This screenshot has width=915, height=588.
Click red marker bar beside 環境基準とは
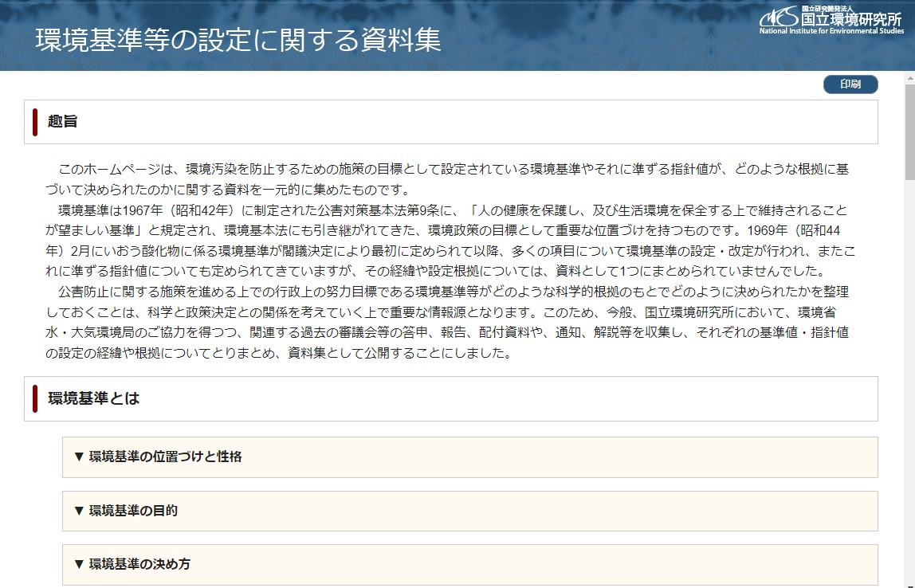pyautogui.click(x=35, y=398)
